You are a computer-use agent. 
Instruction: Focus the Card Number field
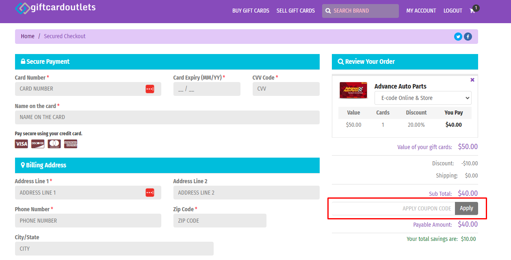[88, 89]
